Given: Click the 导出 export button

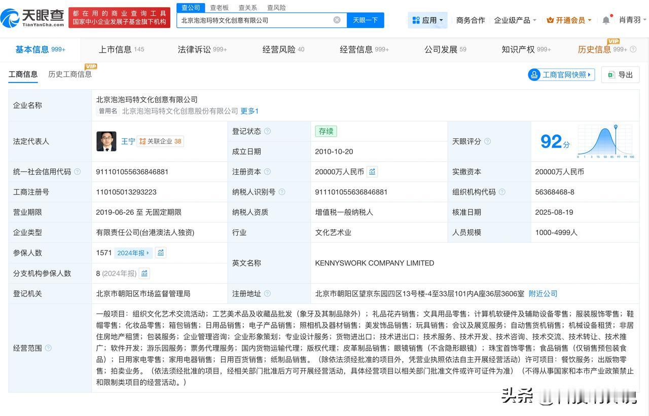Looking at the screenshot, I should click(620, 74).
